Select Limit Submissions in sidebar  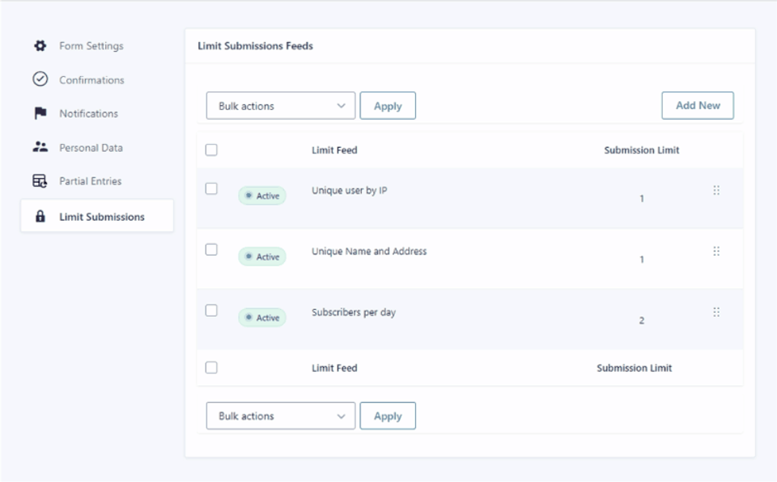[97, 216]
